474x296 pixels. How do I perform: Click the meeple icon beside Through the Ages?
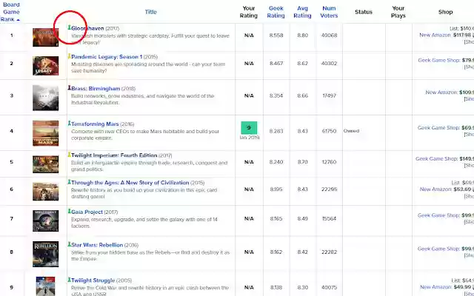(69, 182)
